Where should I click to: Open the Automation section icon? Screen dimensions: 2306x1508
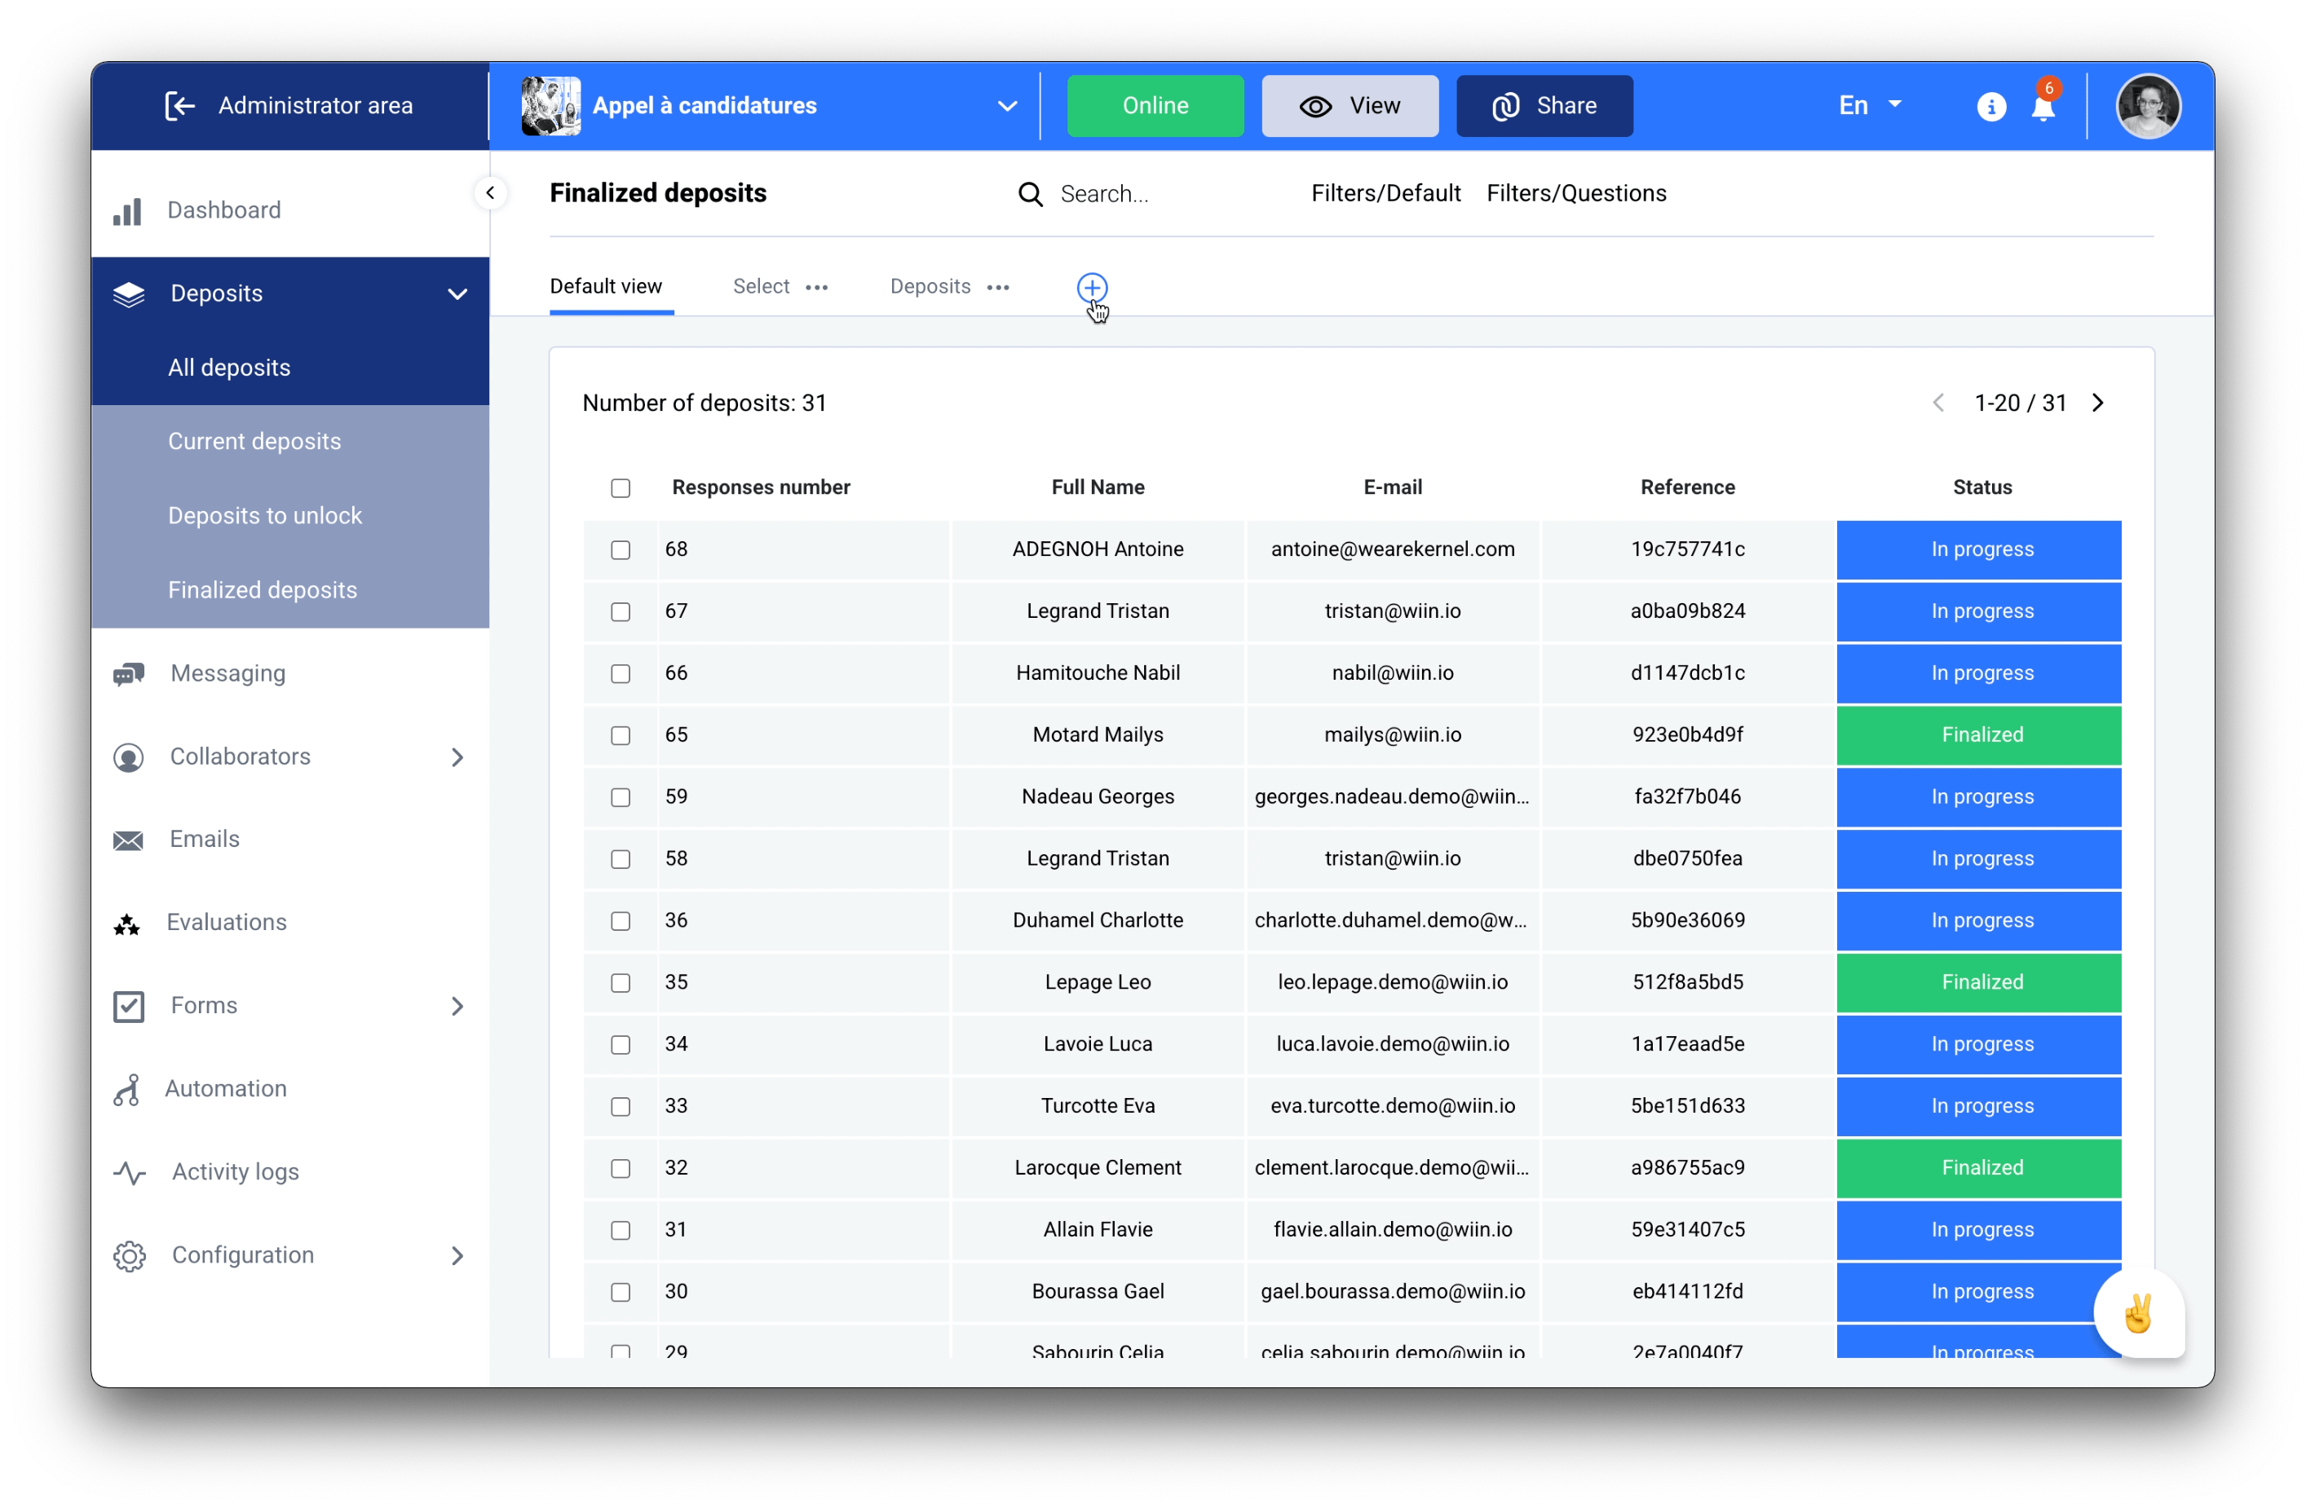(128, 1089)
